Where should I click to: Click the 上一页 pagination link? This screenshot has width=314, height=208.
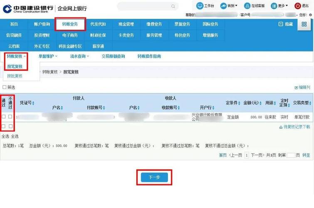click(x=235, y=155)
